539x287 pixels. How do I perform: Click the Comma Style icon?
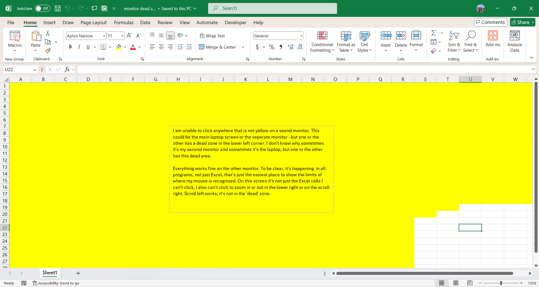[281, 47]
